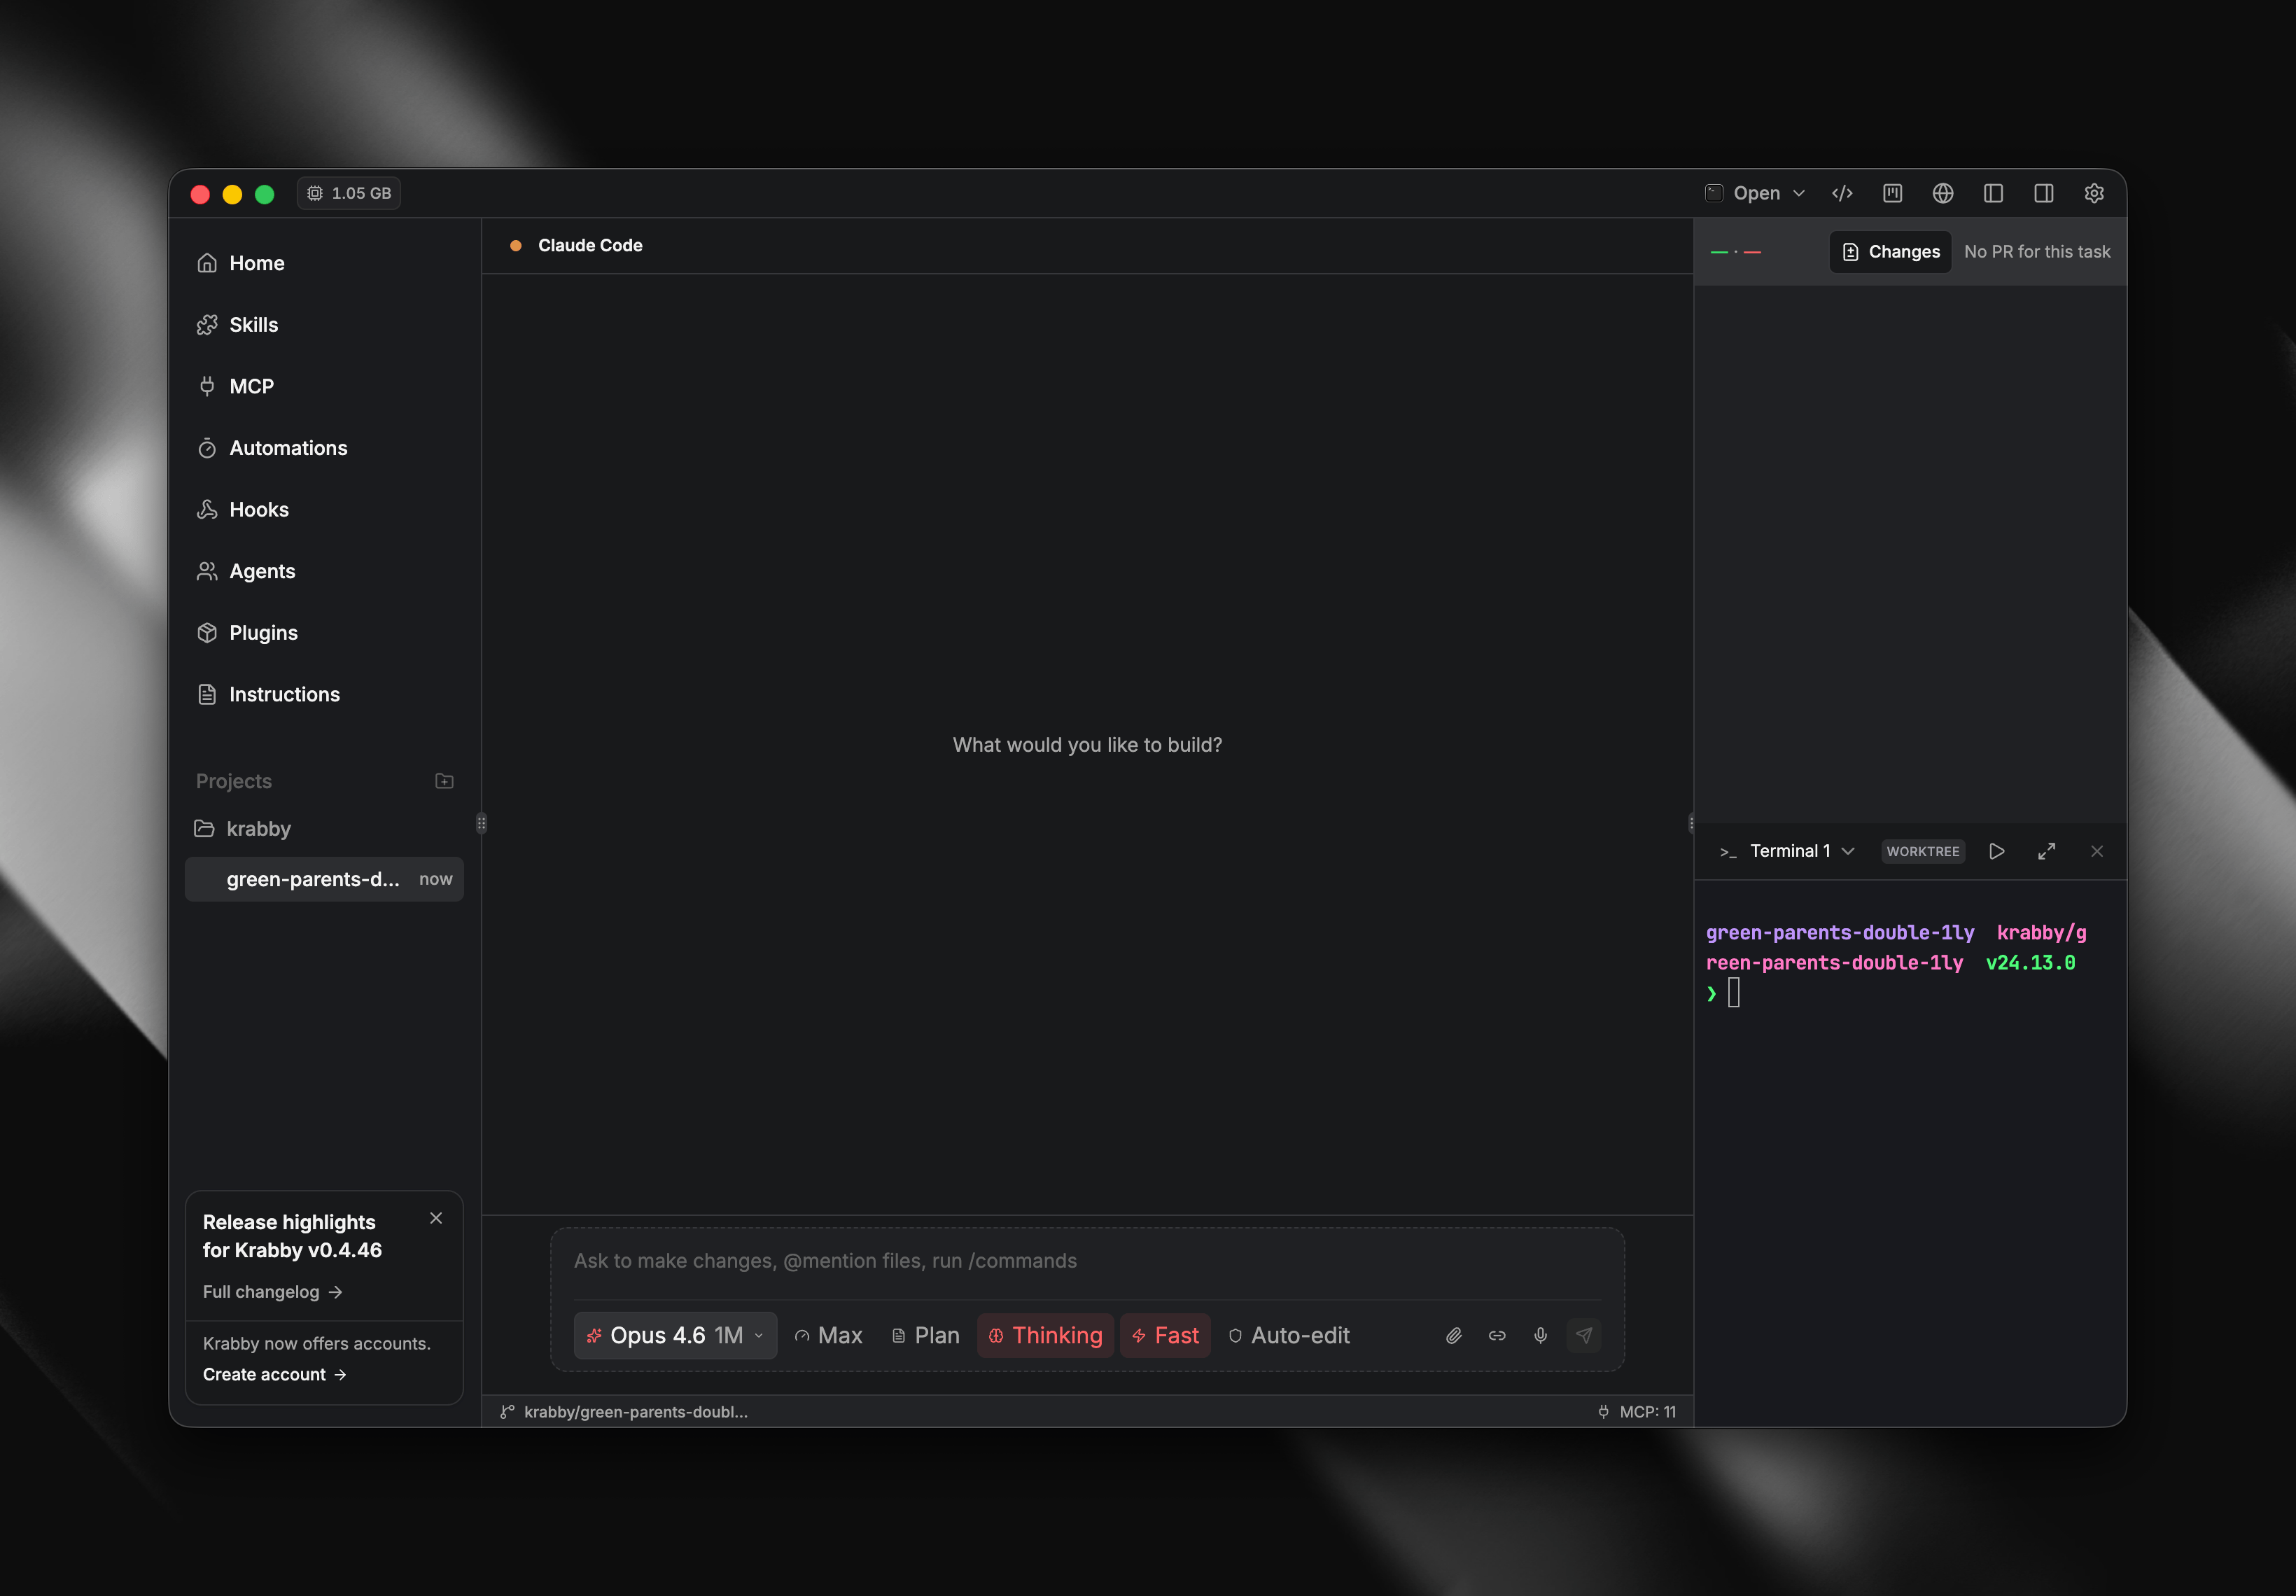Click the microphone voice input icon

coord(1540,1335)
